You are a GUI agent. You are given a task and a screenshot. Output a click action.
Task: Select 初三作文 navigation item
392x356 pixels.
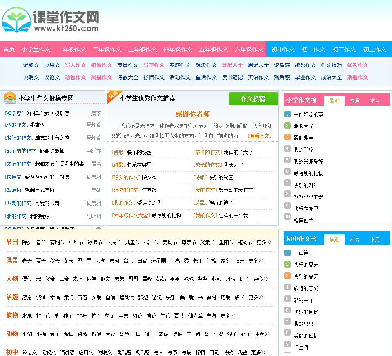(375, 49)
